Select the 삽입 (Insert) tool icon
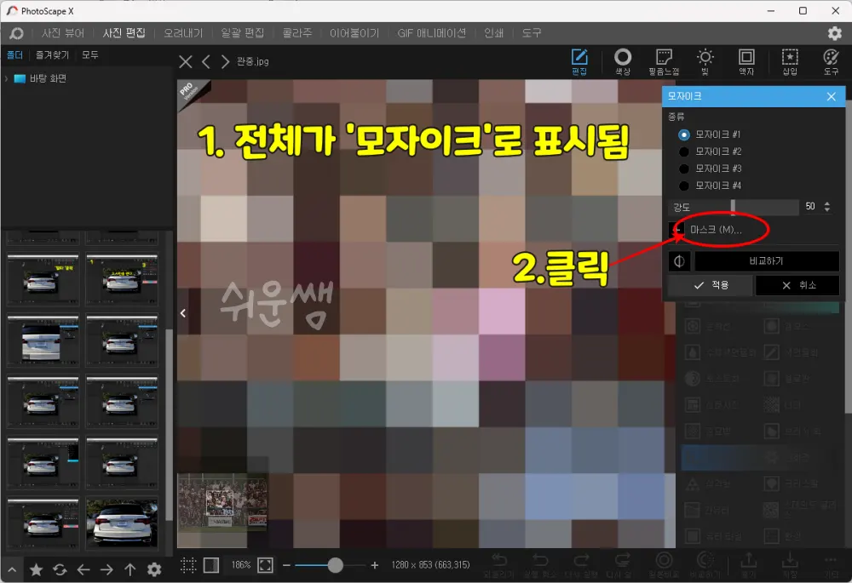Screen dimensions: 852x583 point(789,60)
